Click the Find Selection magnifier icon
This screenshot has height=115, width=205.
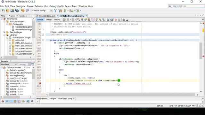click(x=78, y=19)
